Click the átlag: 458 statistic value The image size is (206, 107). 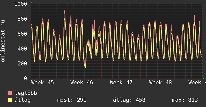[129, 100]
